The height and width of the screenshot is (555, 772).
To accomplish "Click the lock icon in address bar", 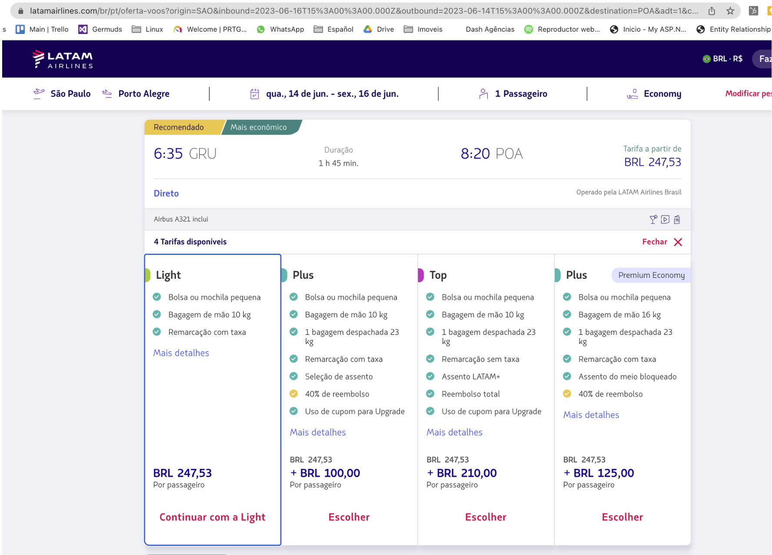I will [x=20, y=11].
